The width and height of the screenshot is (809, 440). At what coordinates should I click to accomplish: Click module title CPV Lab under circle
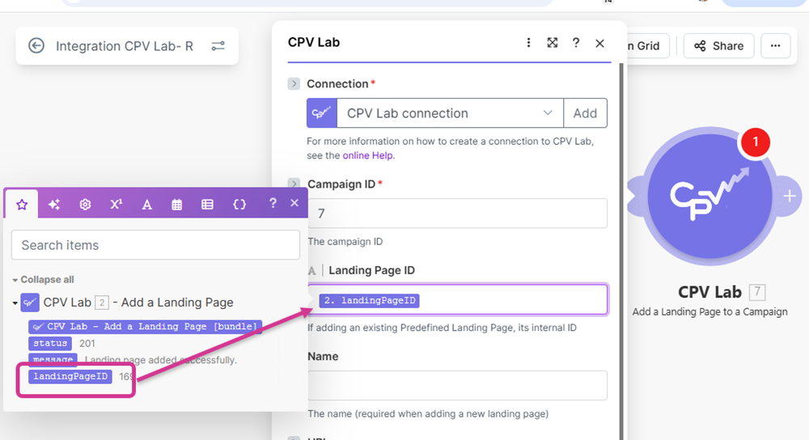tap(709, 292)
